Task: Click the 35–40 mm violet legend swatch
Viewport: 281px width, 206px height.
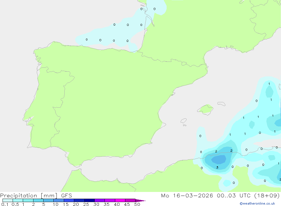Action: point(110,200)
